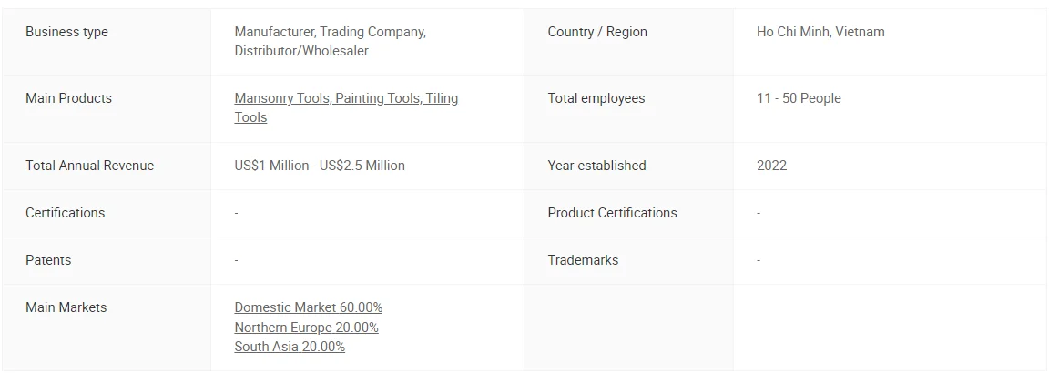Click the 11 - 50 People value
The image size is (1049, 373).
click(799, 98)
